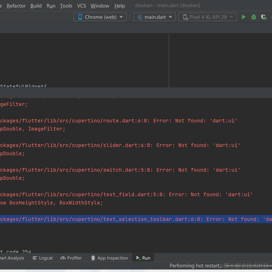The height and width of the screenshot is (272, 272).
Task: Open the Refactor menu
Action: 16,6
